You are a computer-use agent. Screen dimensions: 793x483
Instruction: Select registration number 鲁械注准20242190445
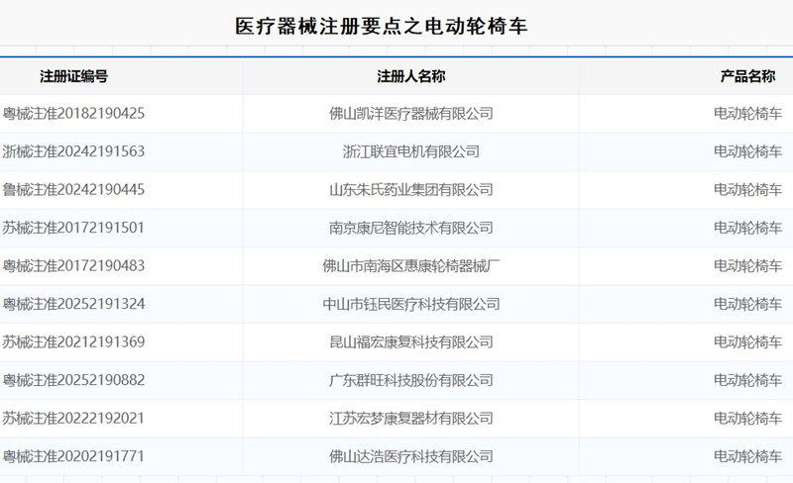[73, 189]
